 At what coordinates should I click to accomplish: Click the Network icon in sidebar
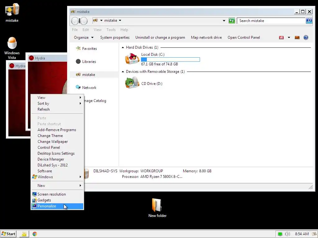78,87
